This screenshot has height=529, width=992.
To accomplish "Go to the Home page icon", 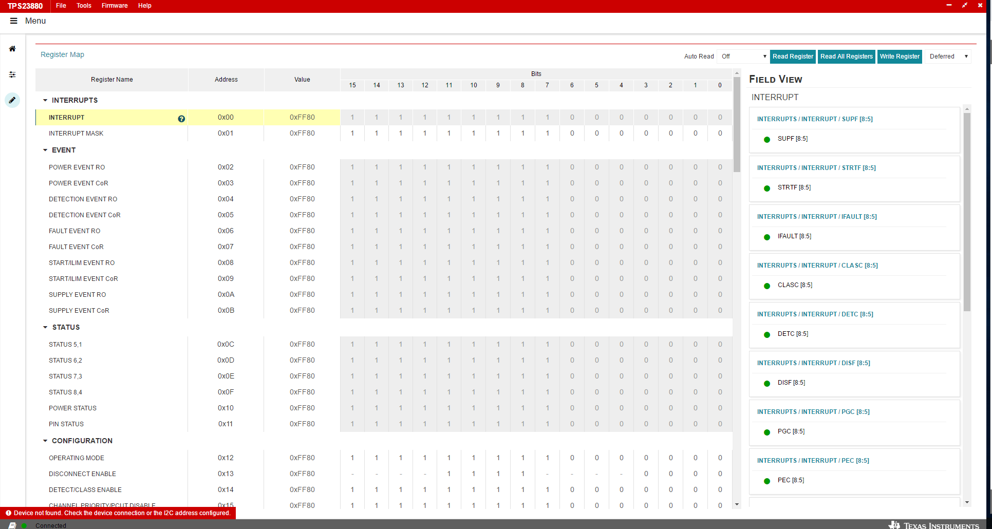I will [x=12, y=49].
